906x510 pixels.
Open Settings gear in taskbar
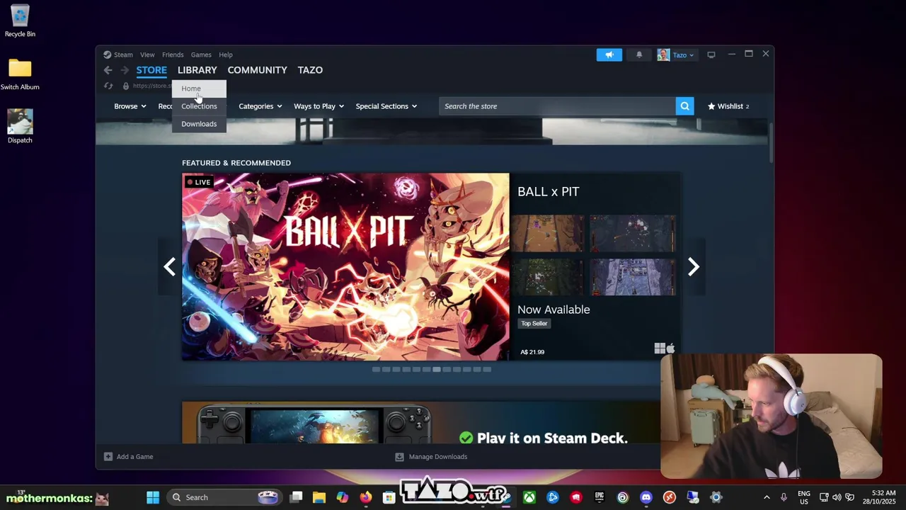click(x=716, y=497)
